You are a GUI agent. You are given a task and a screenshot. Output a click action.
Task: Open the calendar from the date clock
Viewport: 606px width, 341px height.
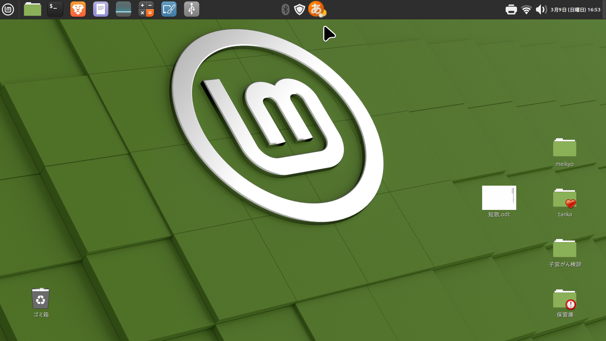575,9
